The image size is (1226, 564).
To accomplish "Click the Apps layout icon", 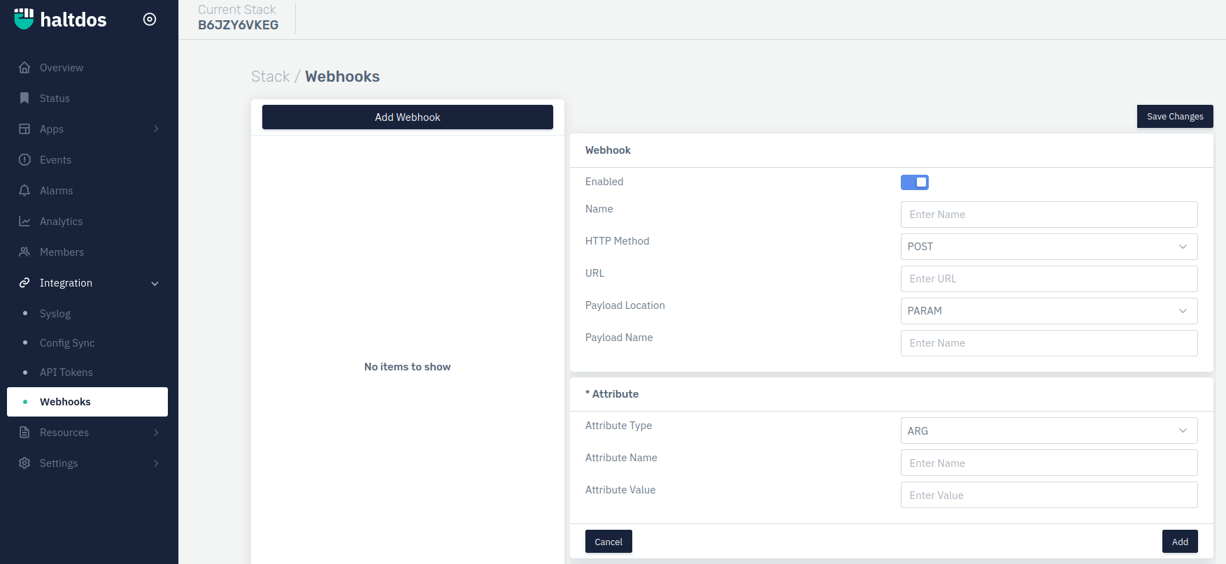I will point(24,129).
